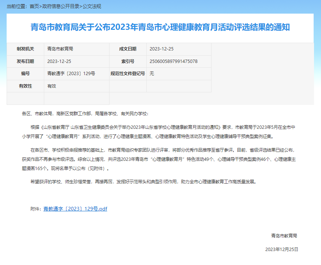The image size is (321, 265).
Task: Click the notice title heading
Action: (x=160, y=28)
